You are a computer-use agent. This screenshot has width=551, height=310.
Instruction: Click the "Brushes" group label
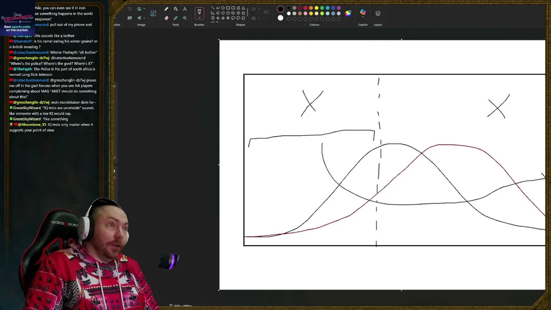(x=199, y=25)
